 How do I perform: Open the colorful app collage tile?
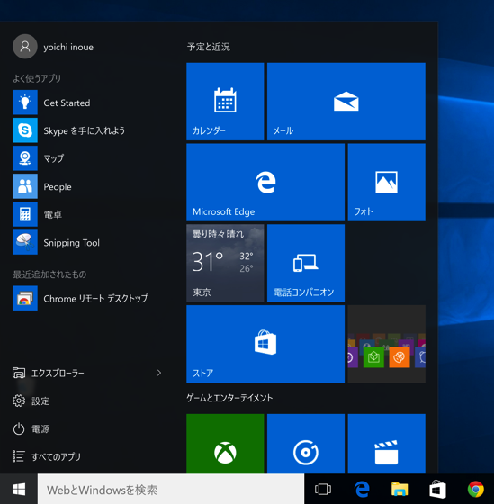387,344
